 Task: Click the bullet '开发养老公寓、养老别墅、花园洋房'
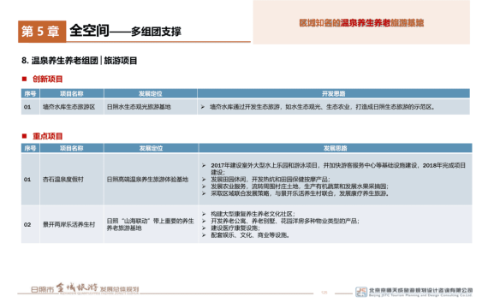285,222
